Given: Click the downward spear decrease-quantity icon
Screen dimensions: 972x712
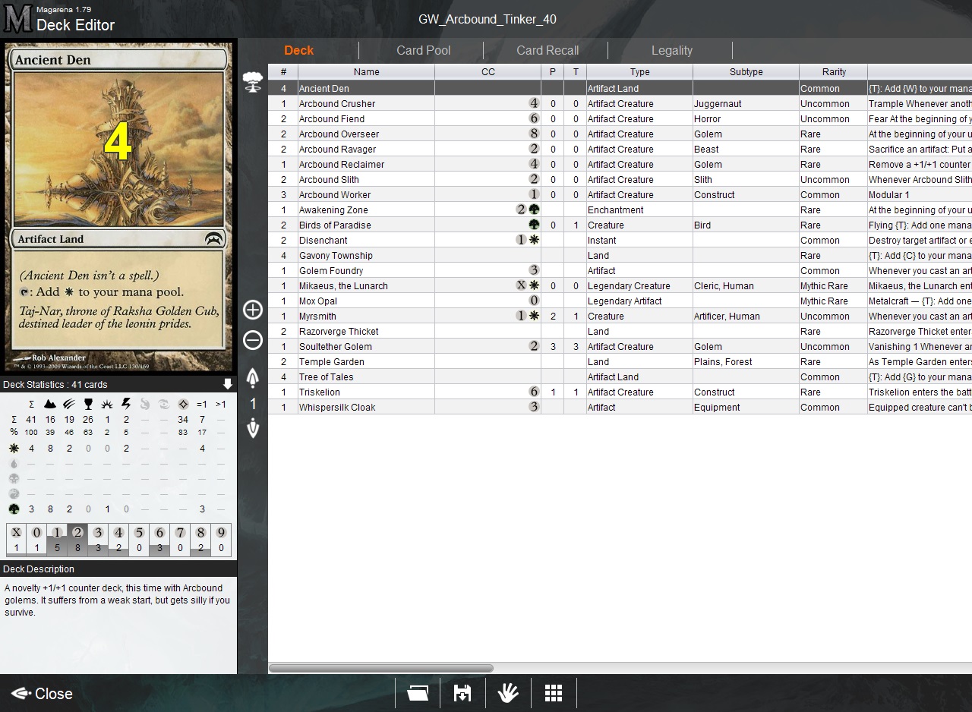Looking at the screenshot, I should click(253, 429).
